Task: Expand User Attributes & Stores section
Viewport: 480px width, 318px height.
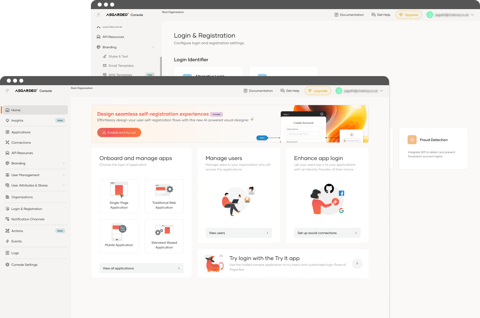Action: tap(64, 185)
